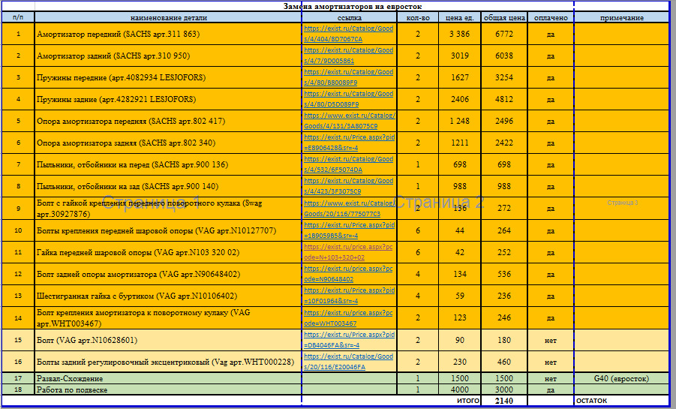Select cell Болт крепления амортизатора к поворотному кулаку

[168, 318]
